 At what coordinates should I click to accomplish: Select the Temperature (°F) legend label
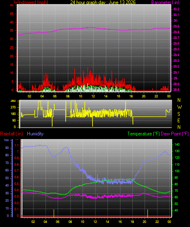144,134
